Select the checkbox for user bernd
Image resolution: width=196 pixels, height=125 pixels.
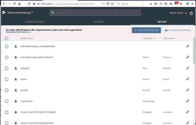point(6,79)
